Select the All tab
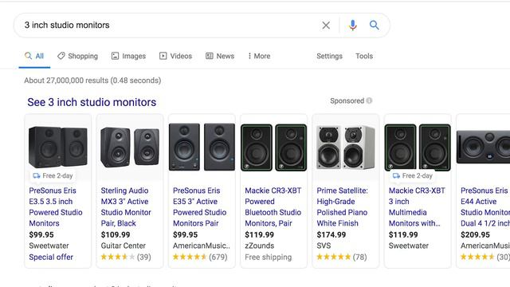Image resolution: width=510 pixels, height=287 pixels. (34, 56)
